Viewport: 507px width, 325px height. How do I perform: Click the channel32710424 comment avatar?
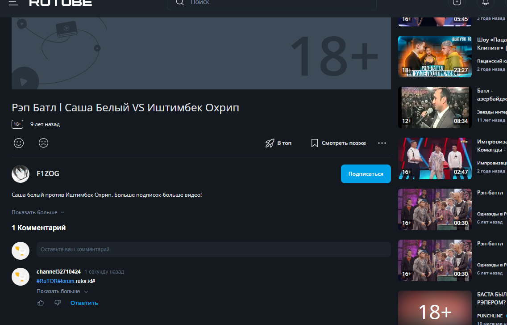(21, 277)
